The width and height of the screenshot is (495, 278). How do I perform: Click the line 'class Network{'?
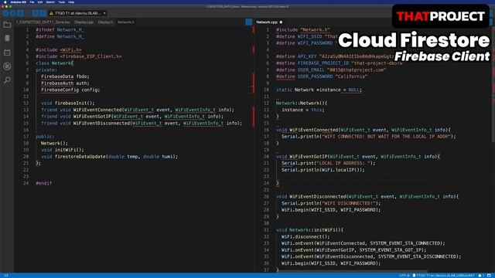pos(54,63)
